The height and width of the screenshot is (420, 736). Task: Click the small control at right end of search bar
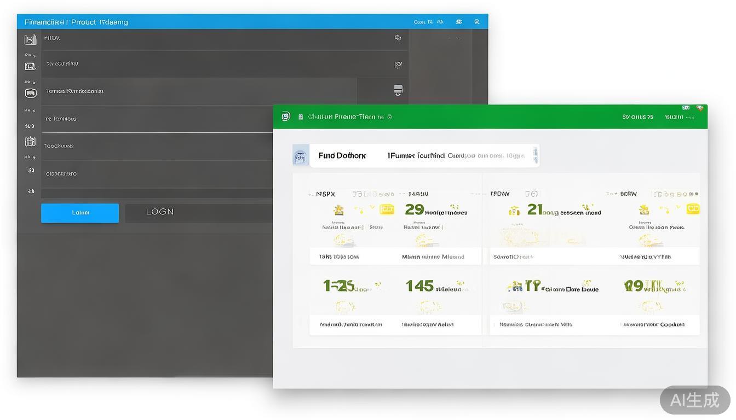tap(535, 155)
